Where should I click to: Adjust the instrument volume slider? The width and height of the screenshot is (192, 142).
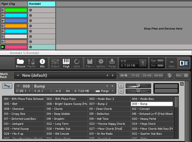click(139, 85)
